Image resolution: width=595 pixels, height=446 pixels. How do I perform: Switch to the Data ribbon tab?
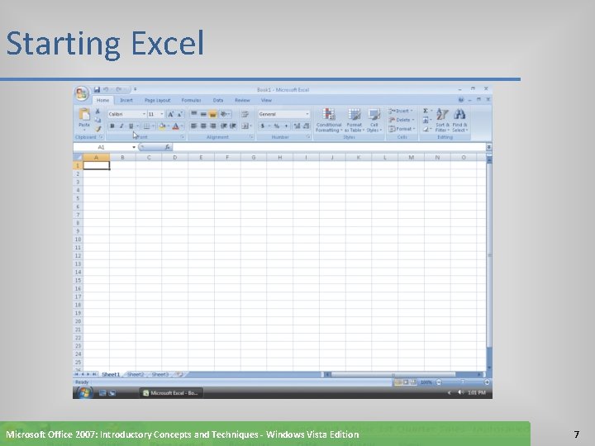click(x=218, y=100)
